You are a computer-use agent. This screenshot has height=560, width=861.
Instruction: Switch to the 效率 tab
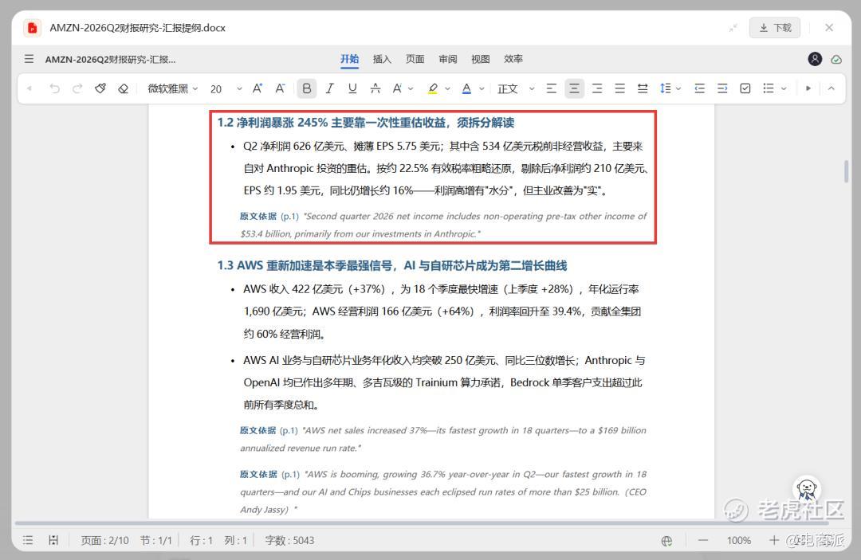pyautogui.click(x=513, y=59)
